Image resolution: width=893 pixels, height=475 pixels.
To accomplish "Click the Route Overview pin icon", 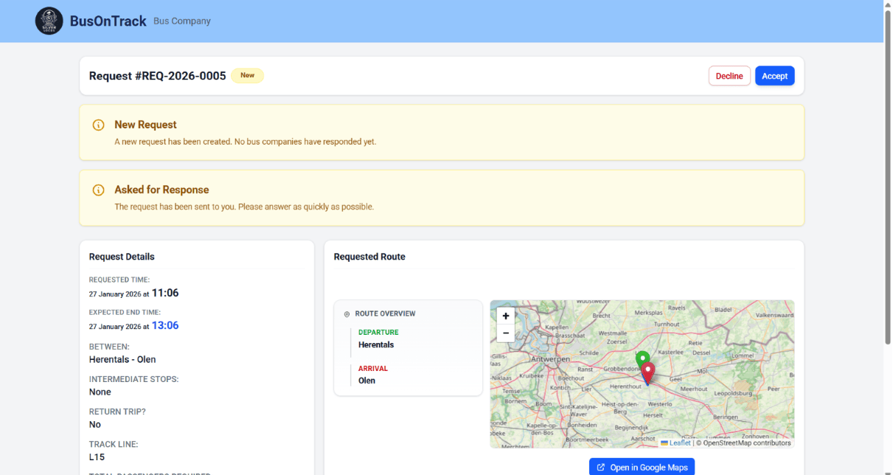I will tap(347, 314).
